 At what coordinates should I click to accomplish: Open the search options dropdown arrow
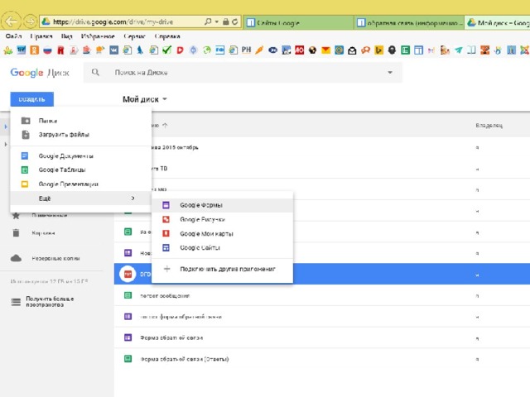click(x=390, y=73)
